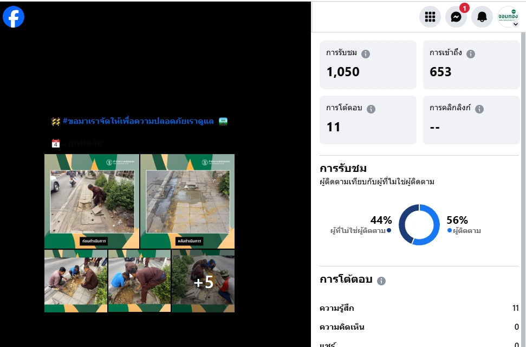The image size is (526, 347).
Task: Expand post text via ดูเพิ่มเติม
Action: [85, 143]
